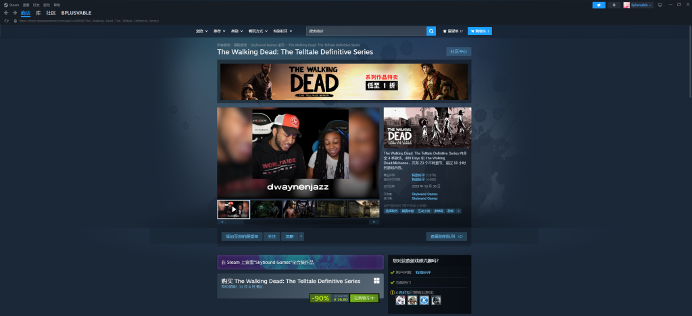This screenshot has height=316, width=692.
Task: Click the padlock icon by the URL
Action: (x=15, y=21)
